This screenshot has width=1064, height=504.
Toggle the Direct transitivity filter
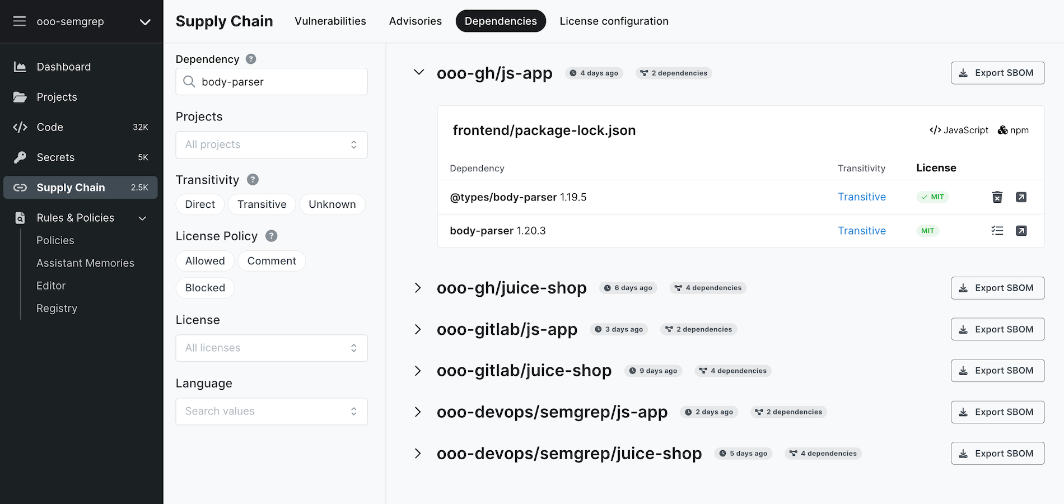pos(199,204)
